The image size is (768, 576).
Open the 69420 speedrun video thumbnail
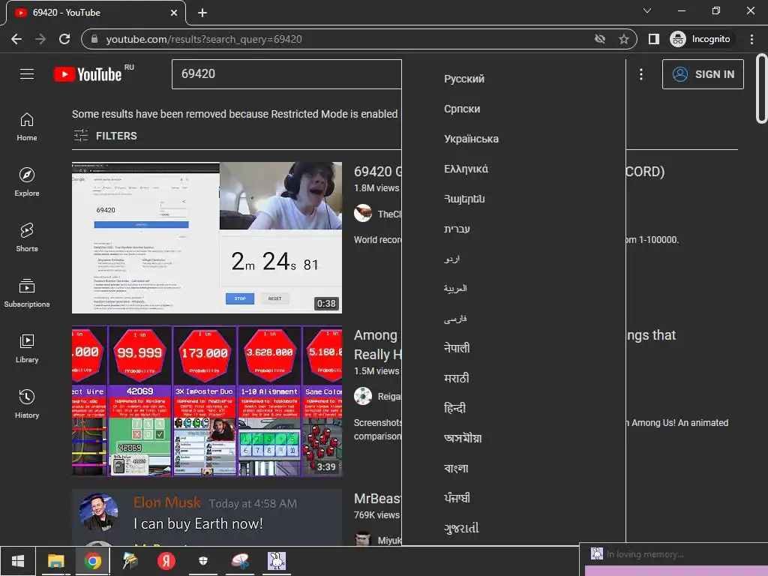[x=207, y=238]
